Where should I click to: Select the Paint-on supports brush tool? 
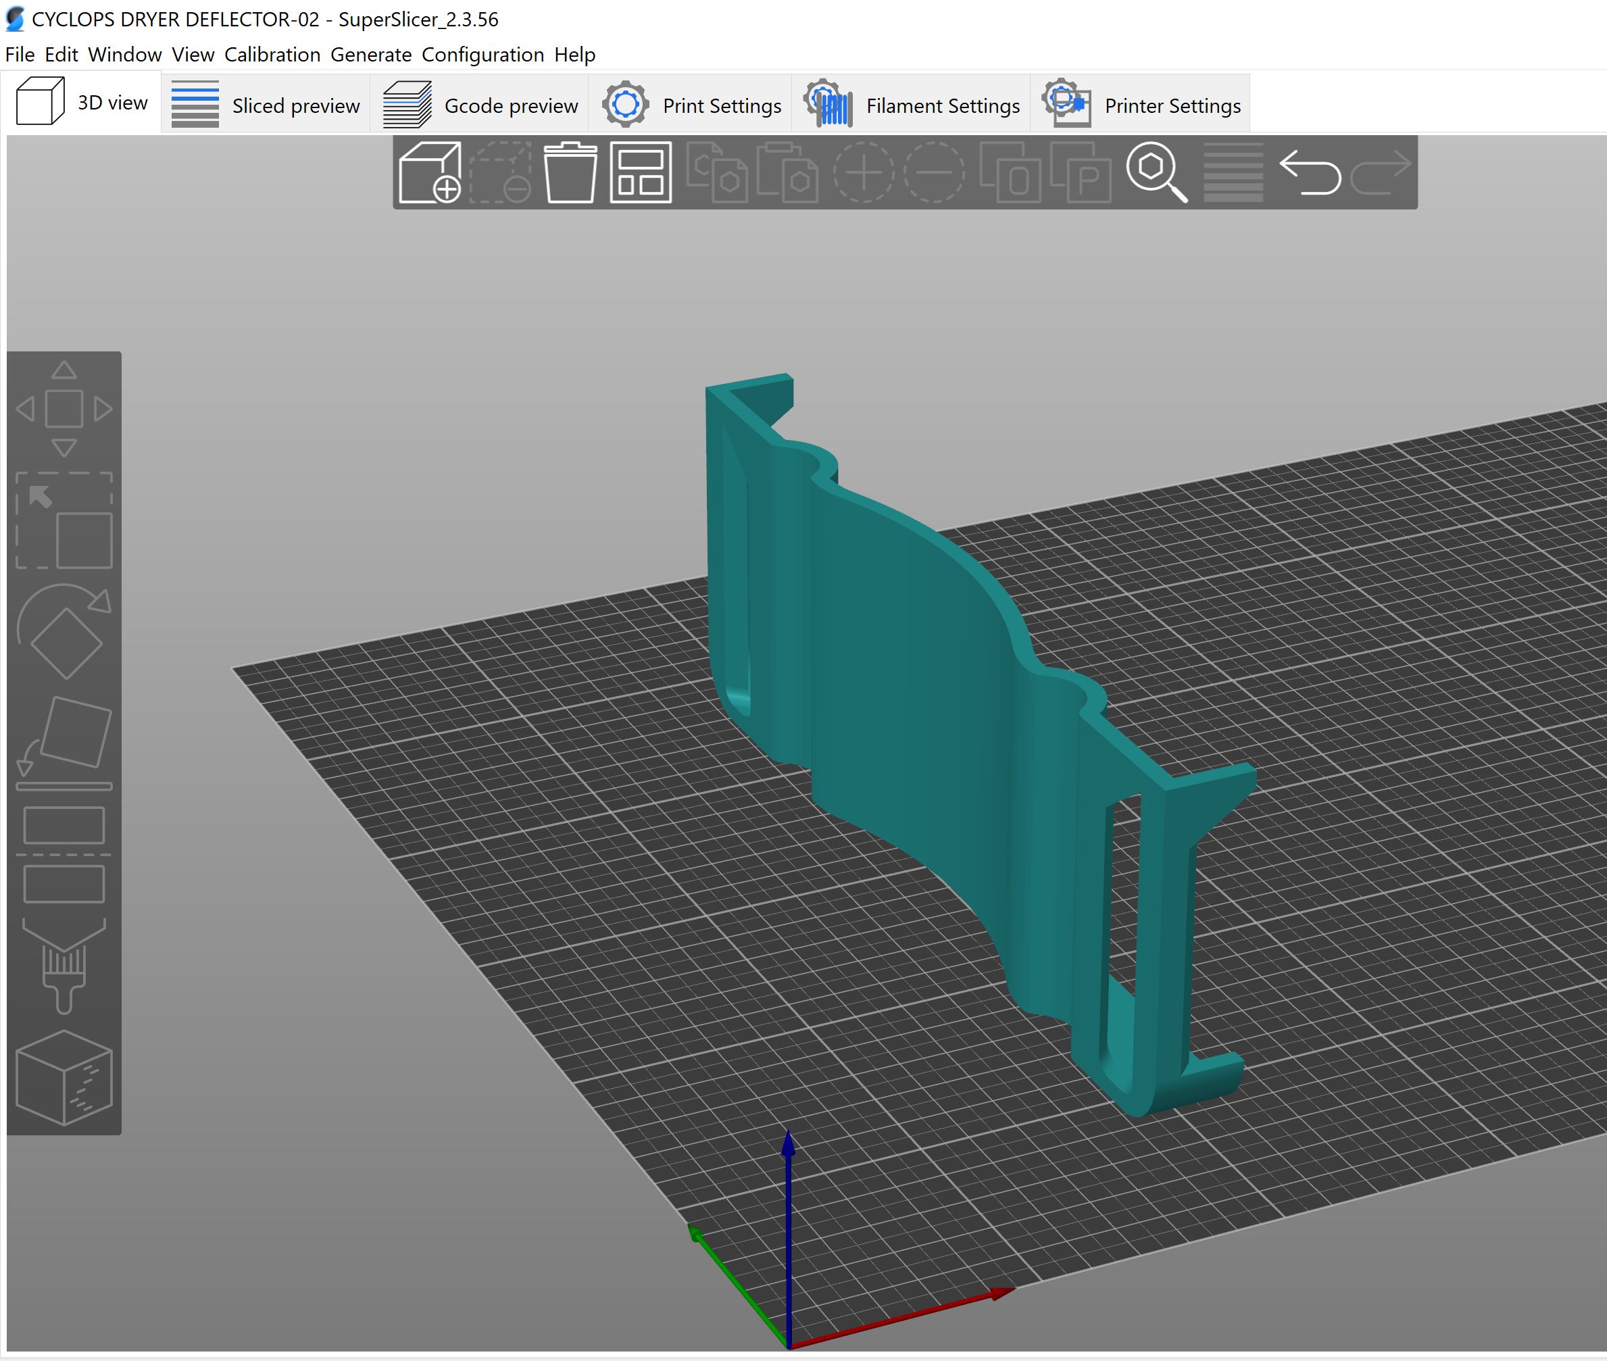coord(64,966)
